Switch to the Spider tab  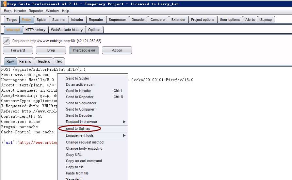42,20
